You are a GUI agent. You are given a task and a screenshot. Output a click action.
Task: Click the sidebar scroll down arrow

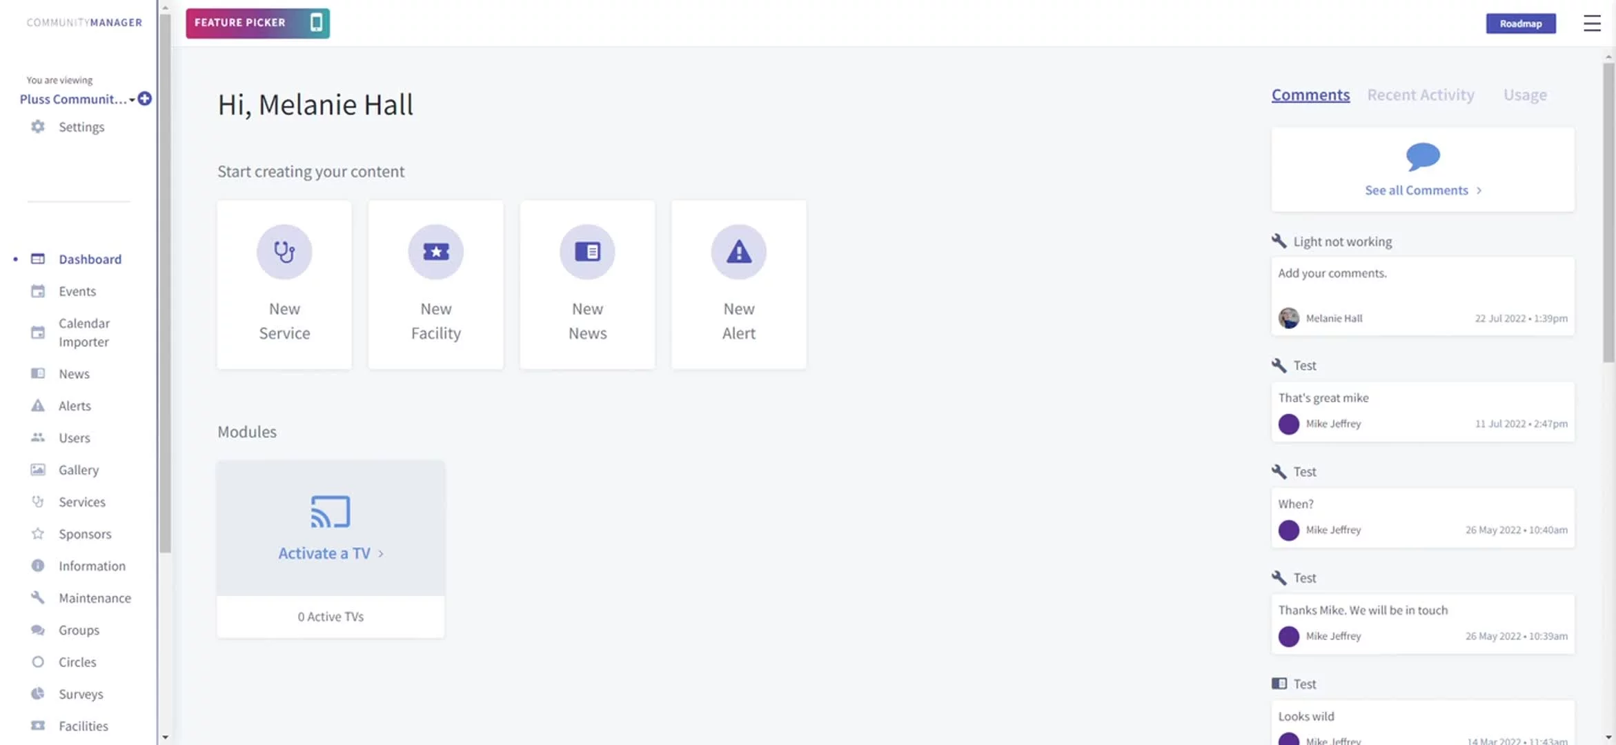(x=165, y=737)
